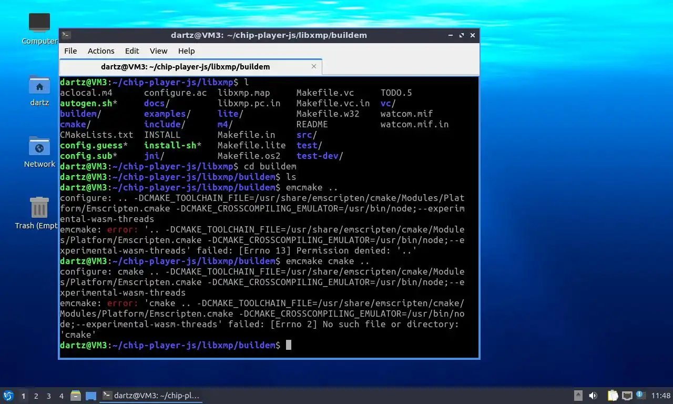Click 'configure.ac' in the listing
673x404 pixels.
click(x=176, y=93)
